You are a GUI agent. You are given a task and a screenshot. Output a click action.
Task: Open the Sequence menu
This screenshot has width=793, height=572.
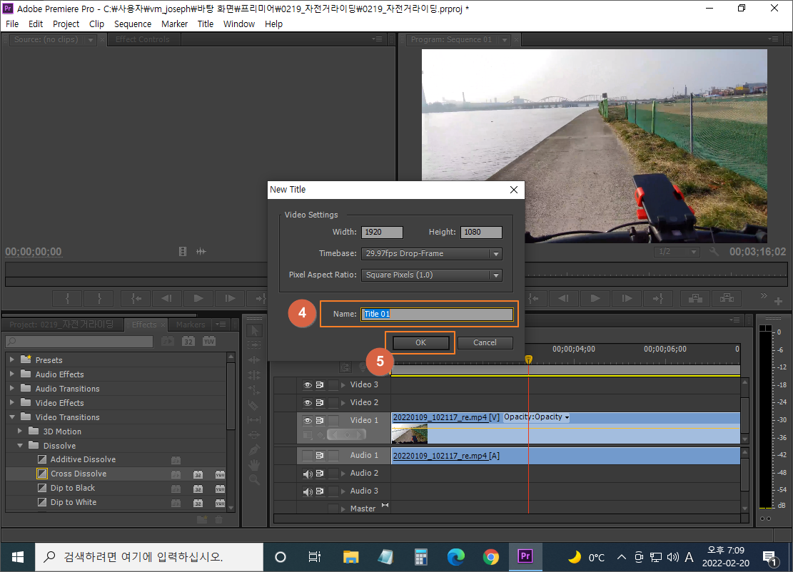click(133, 24)
